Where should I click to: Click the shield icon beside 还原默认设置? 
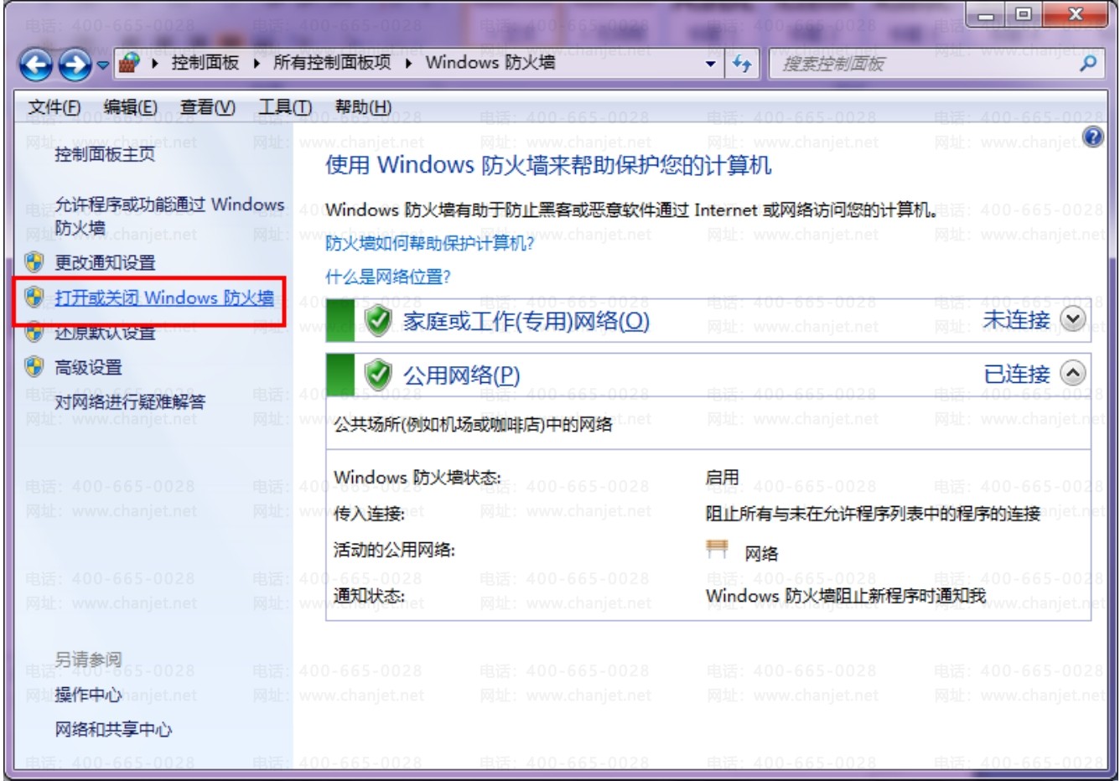pos(34,333)
